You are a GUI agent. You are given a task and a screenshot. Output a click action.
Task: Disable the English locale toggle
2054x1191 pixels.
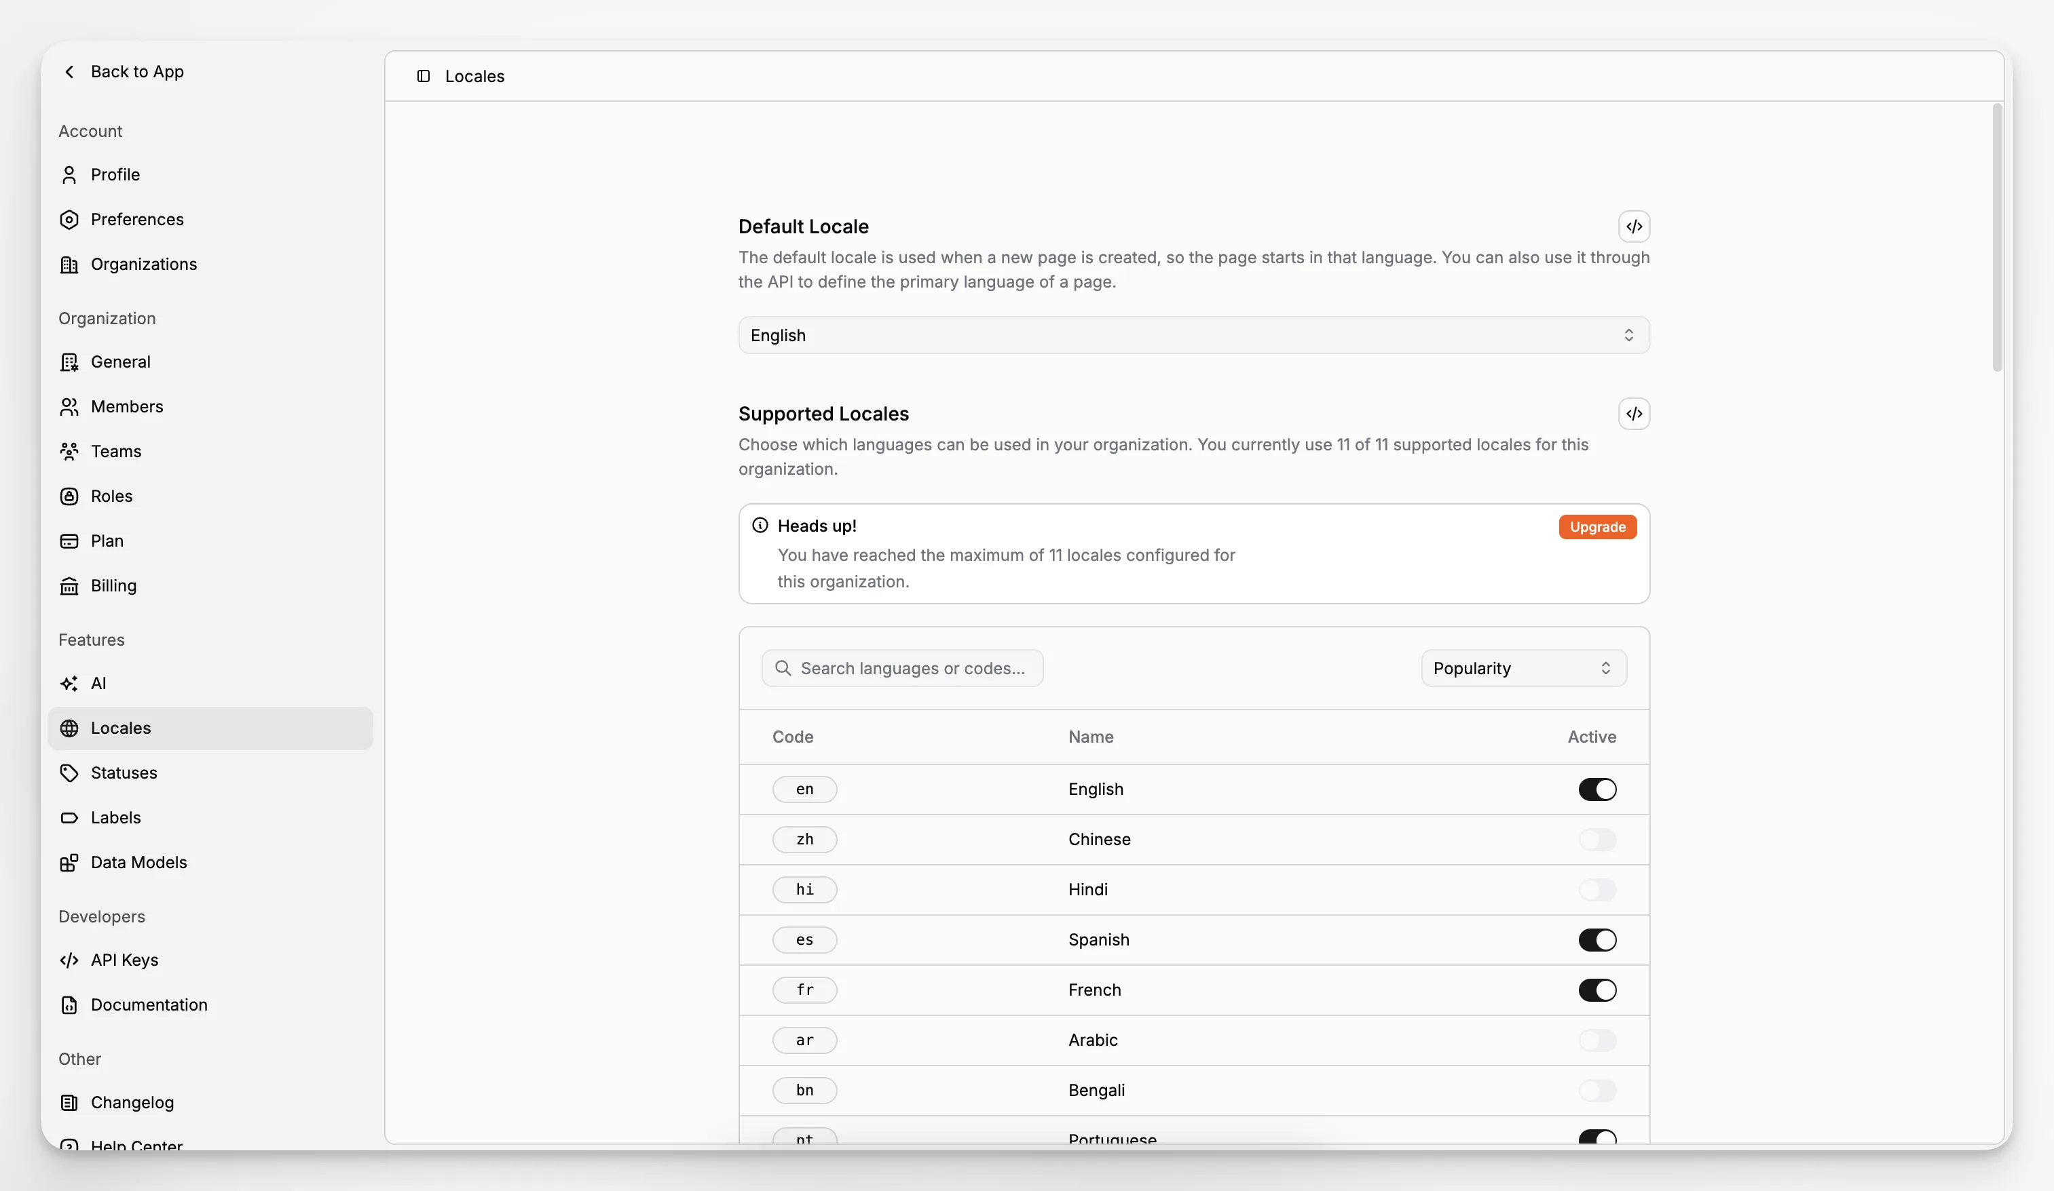1598,790
